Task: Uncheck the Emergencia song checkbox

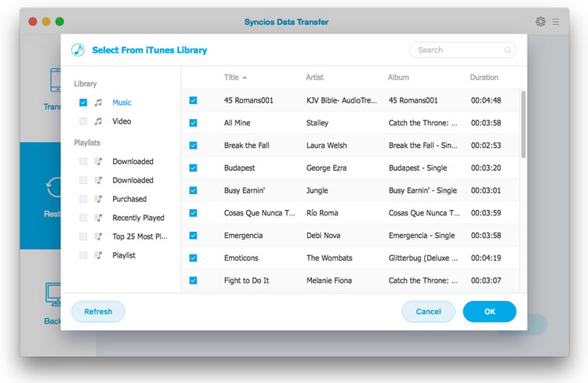Action: tap(193, 235)
